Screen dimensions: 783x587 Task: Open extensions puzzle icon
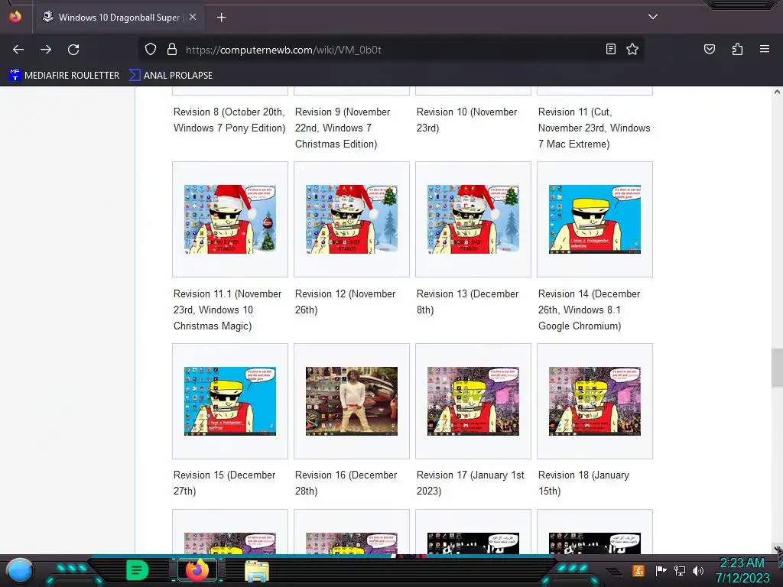point(737,49)
